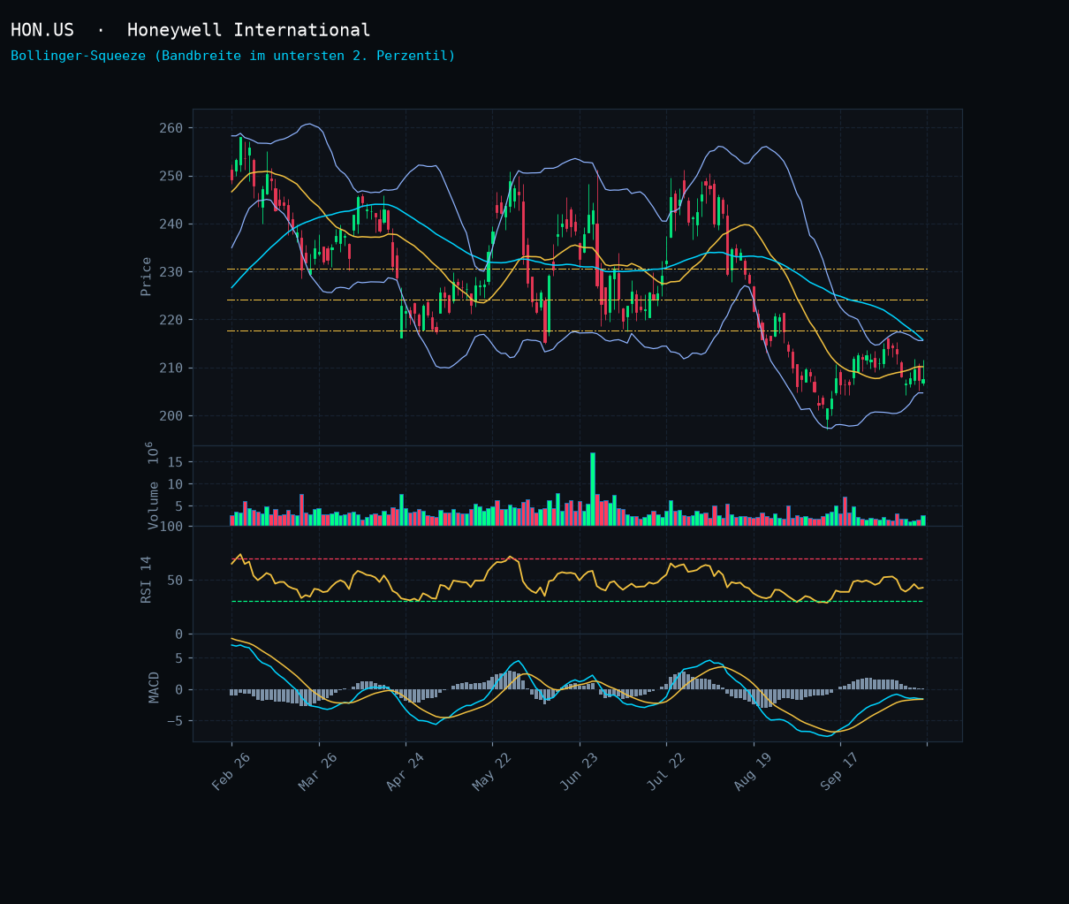Click the "Aug 19" date label
Screen dimensions: 1069x904
753,771
